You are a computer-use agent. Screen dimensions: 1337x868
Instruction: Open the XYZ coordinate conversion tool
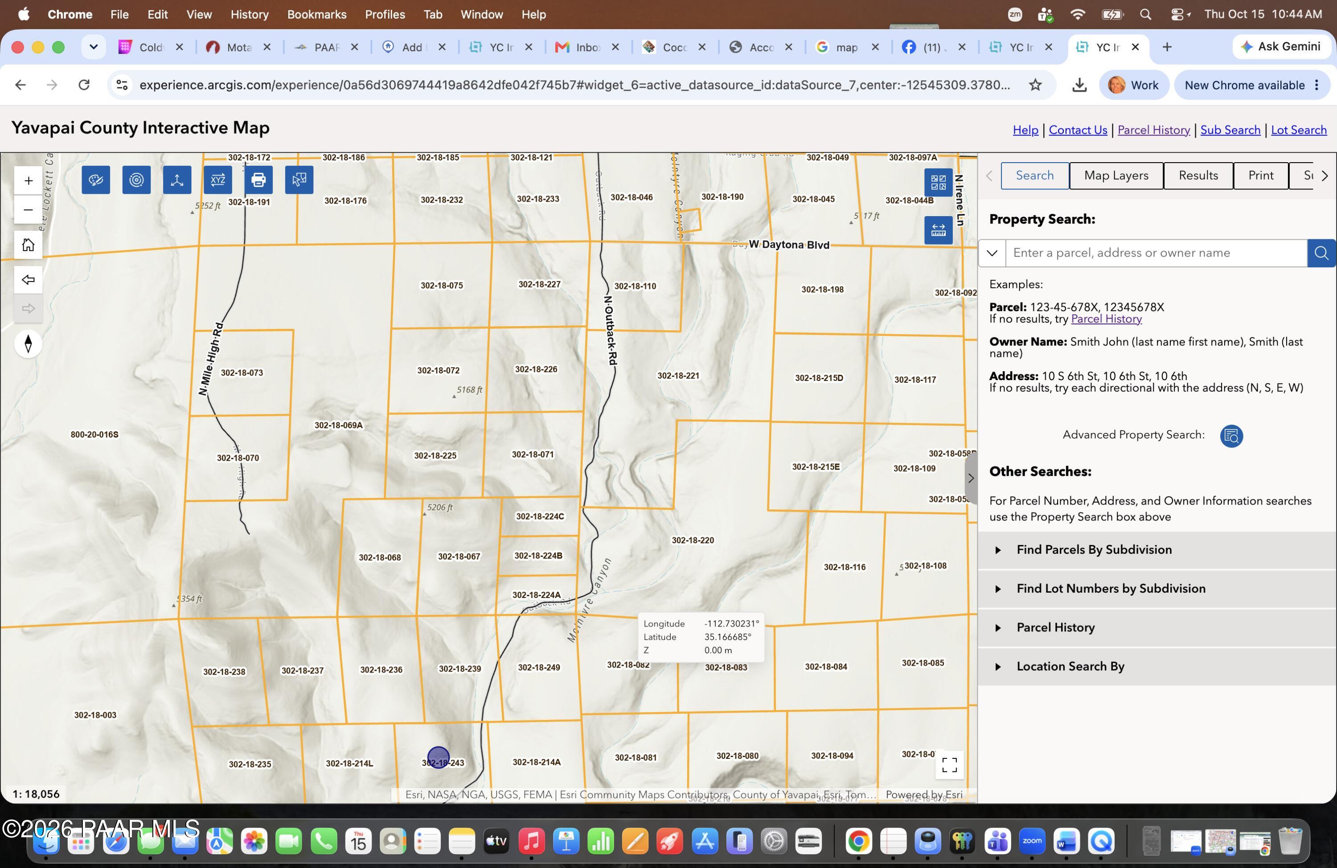tap(218, 180)
